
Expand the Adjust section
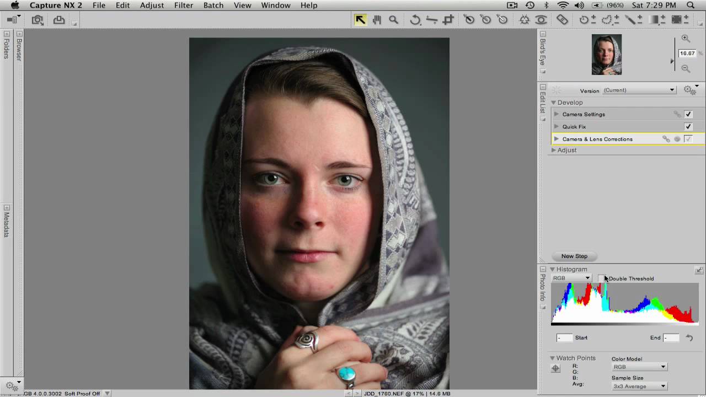click(553, 150)
